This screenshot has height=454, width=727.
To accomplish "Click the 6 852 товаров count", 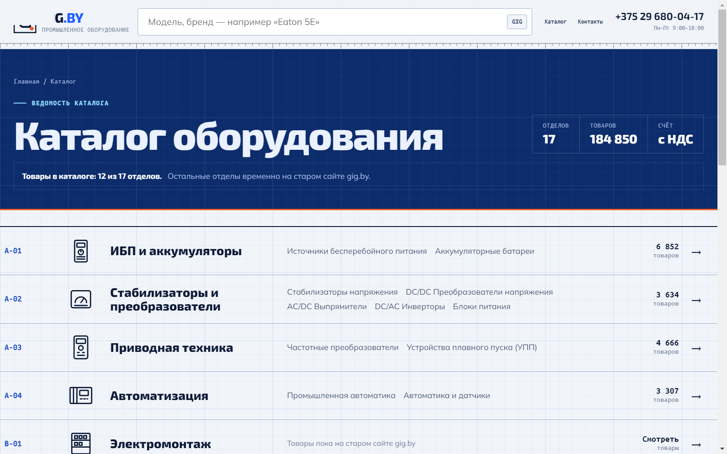I will coord(666,251).
